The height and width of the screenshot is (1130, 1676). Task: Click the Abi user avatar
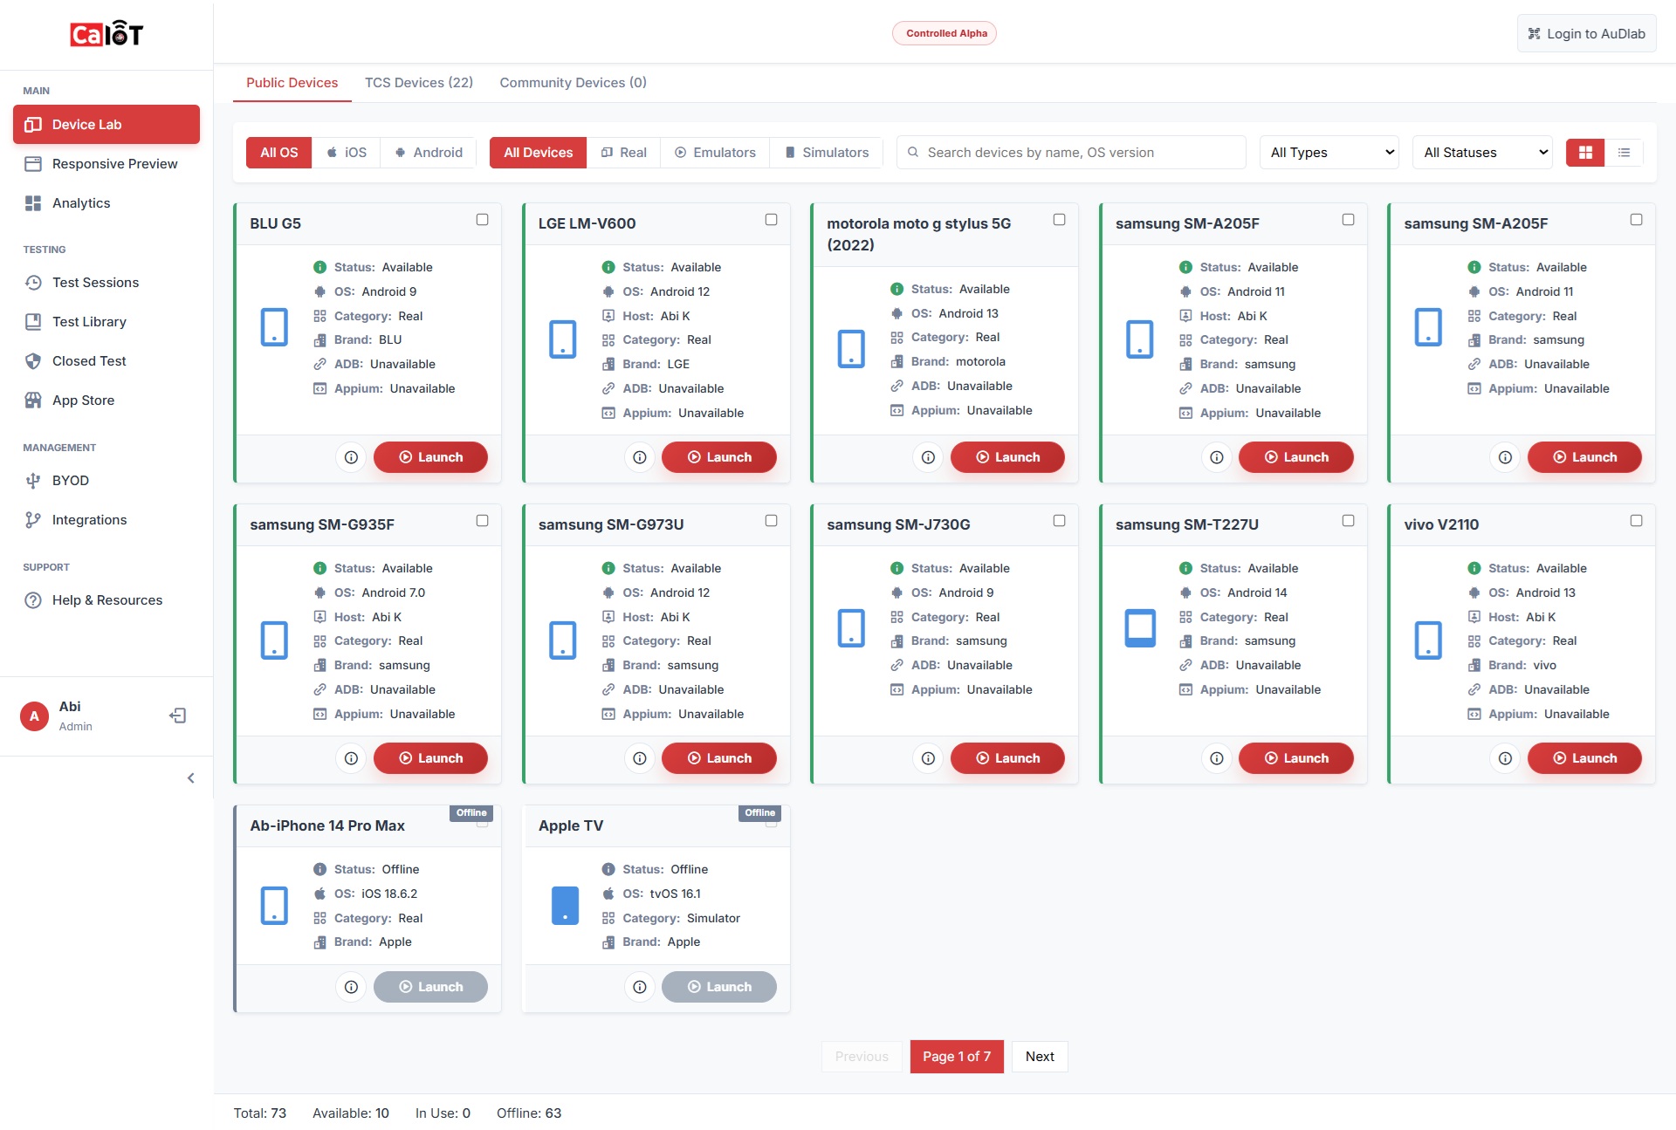pos(34,716)
